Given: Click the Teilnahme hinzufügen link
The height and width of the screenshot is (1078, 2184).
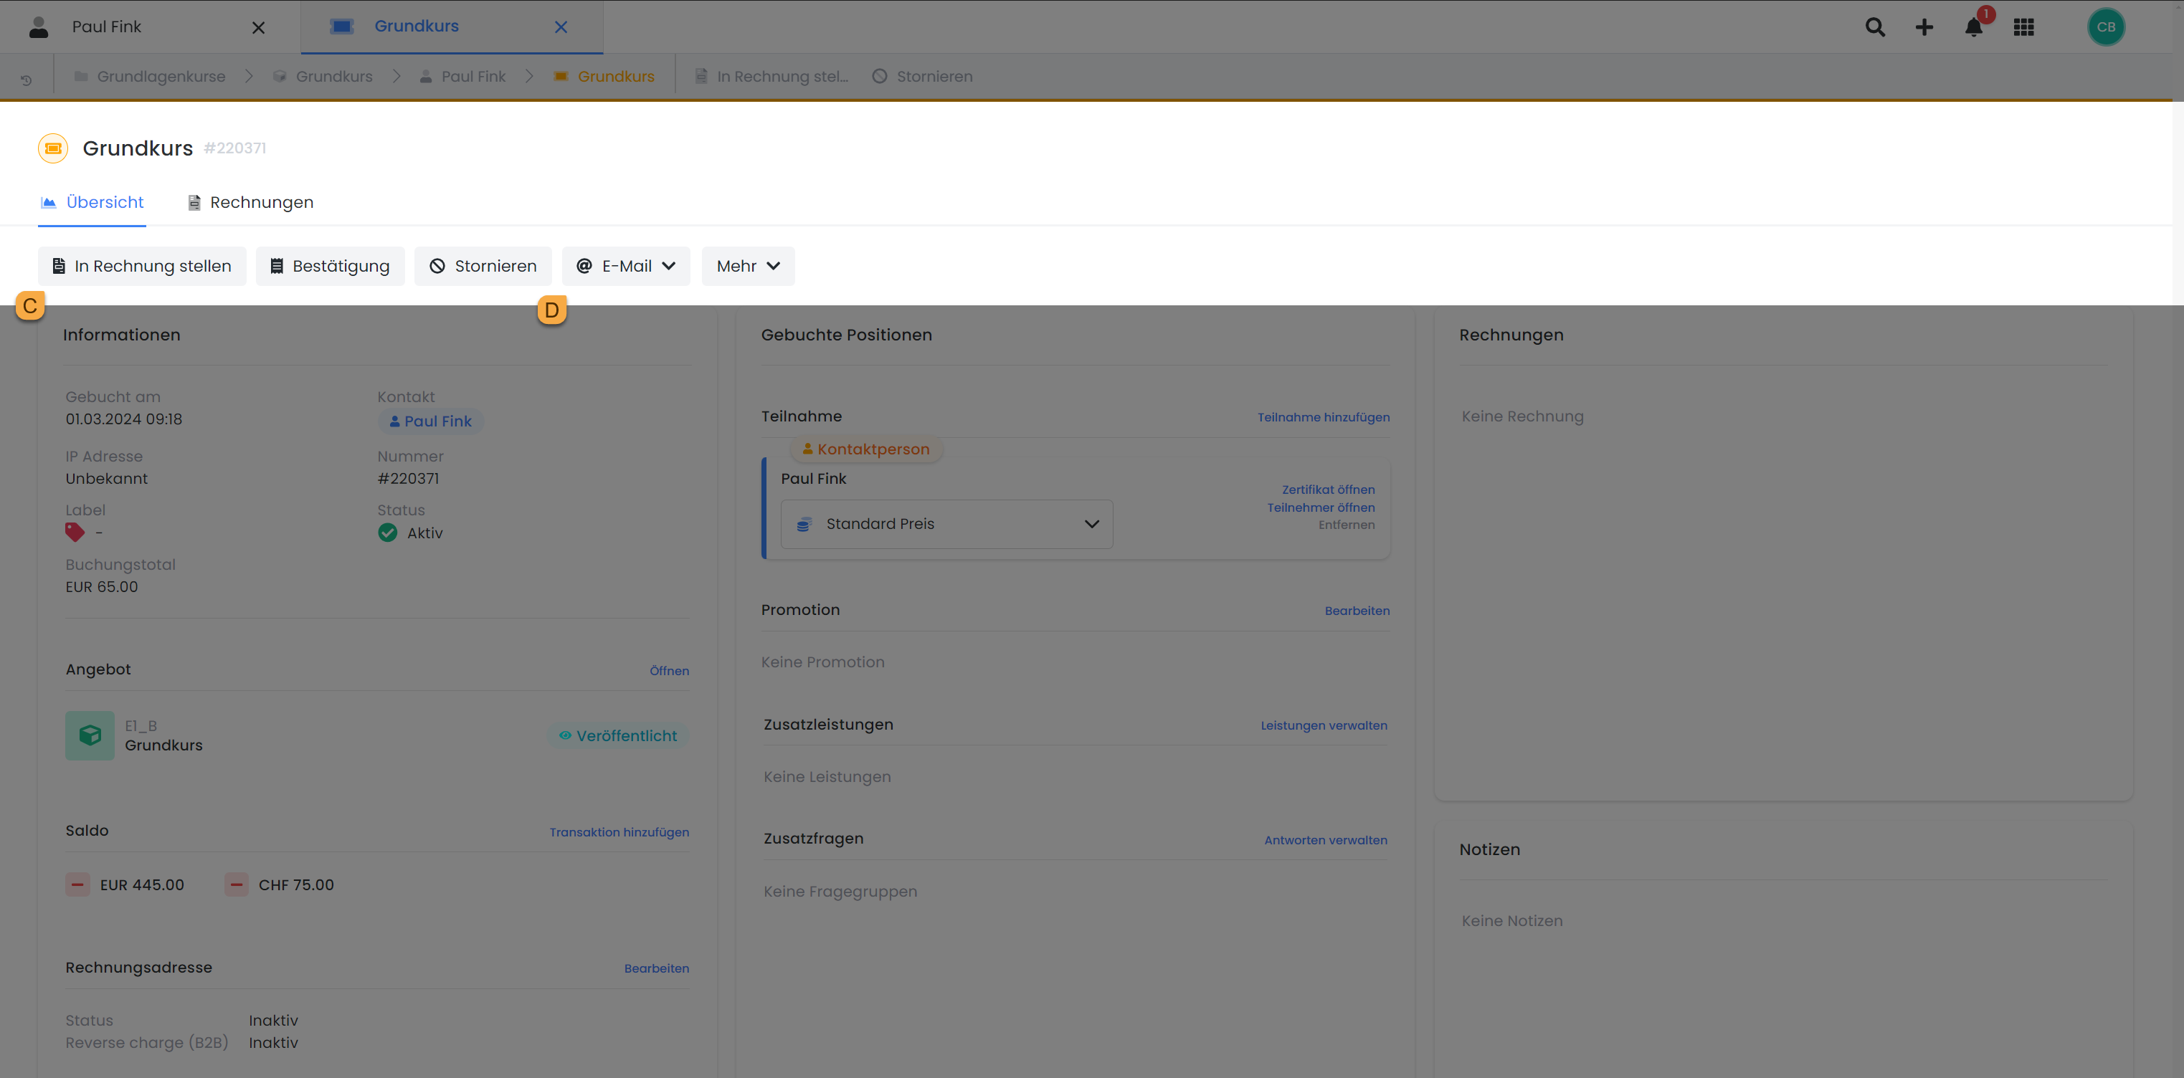Looking at the screenshot, I should (x=1323, y=417).
